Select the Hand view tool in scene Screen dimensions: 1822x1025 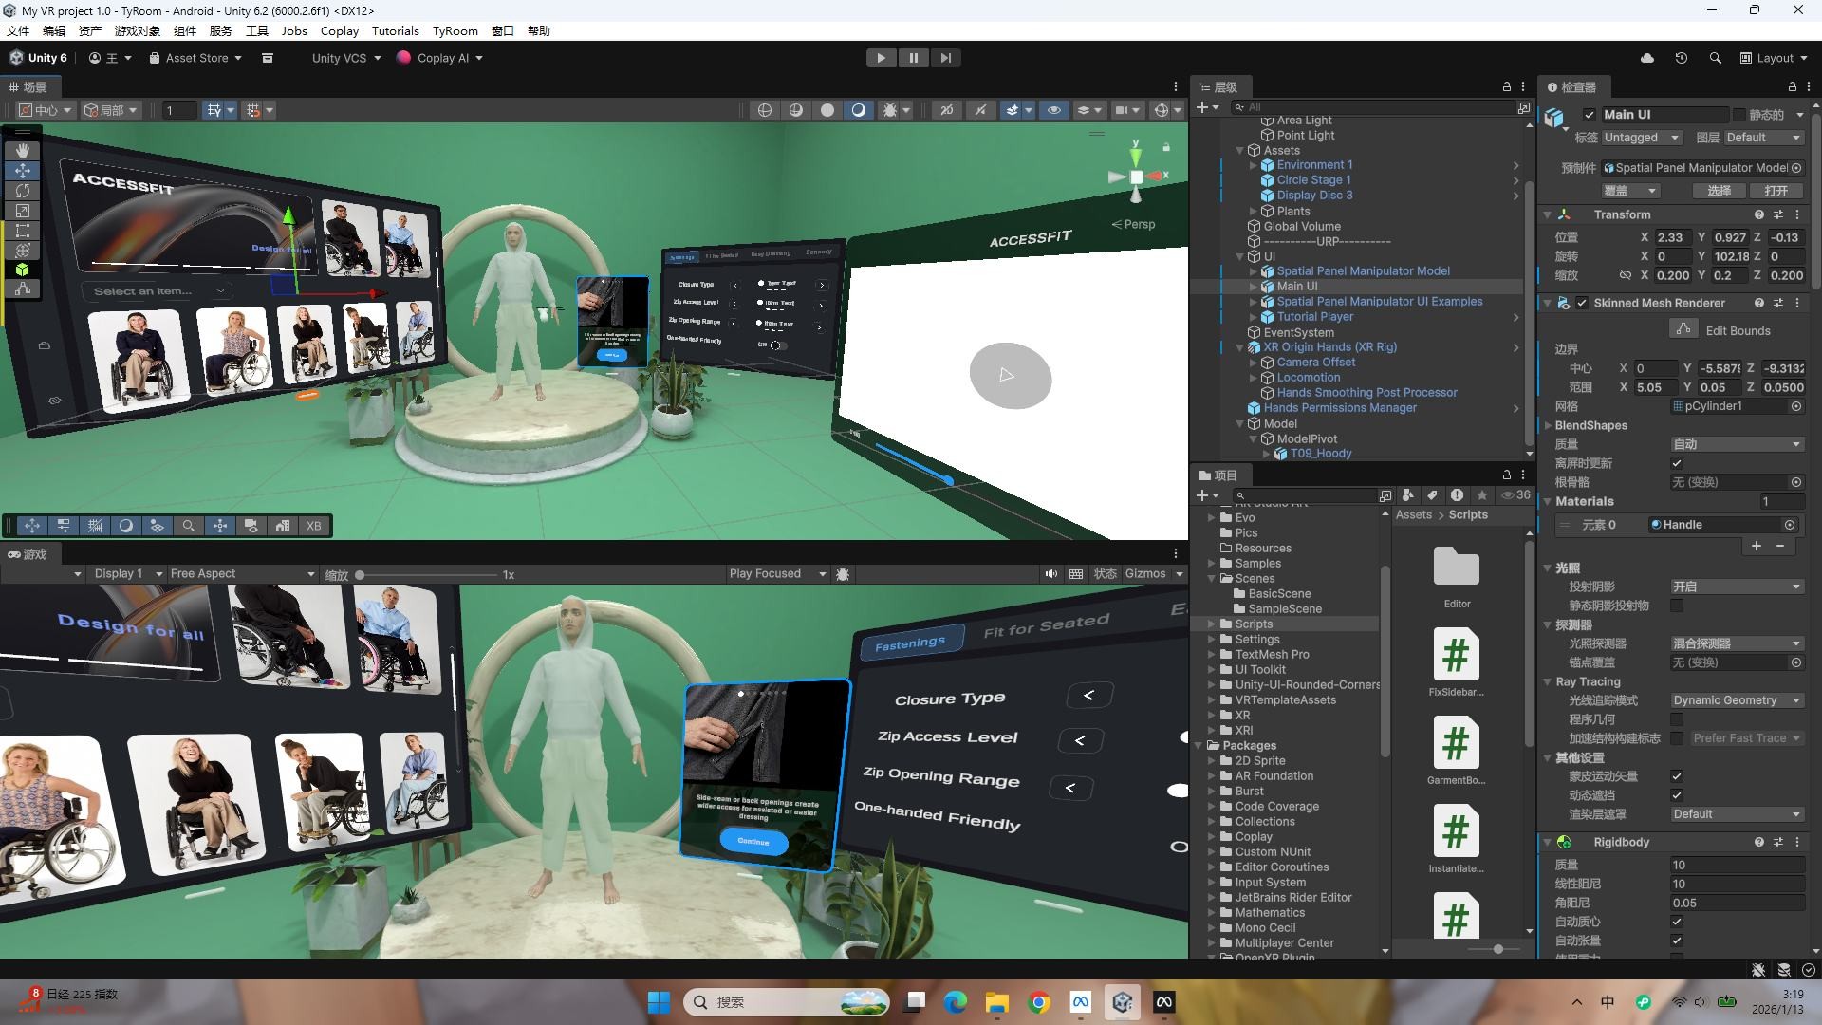[23, 150]
